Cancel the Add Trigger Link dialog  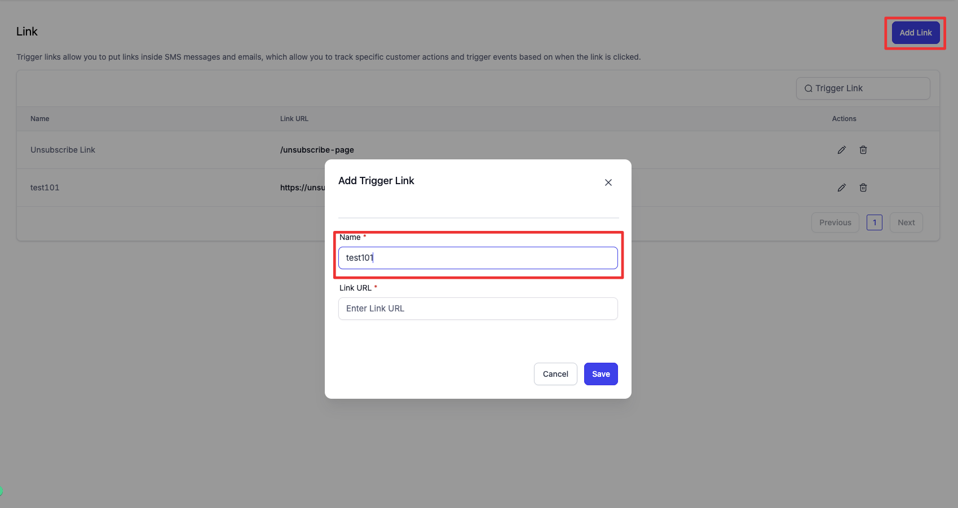click(x=555, y=374)
